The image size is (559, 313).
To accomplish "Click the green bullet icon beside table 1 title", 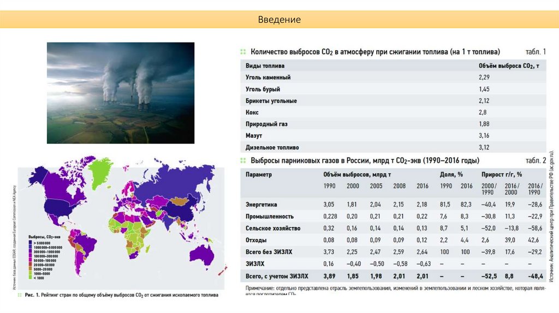I will pyautogui.click(x=242, y=52).
